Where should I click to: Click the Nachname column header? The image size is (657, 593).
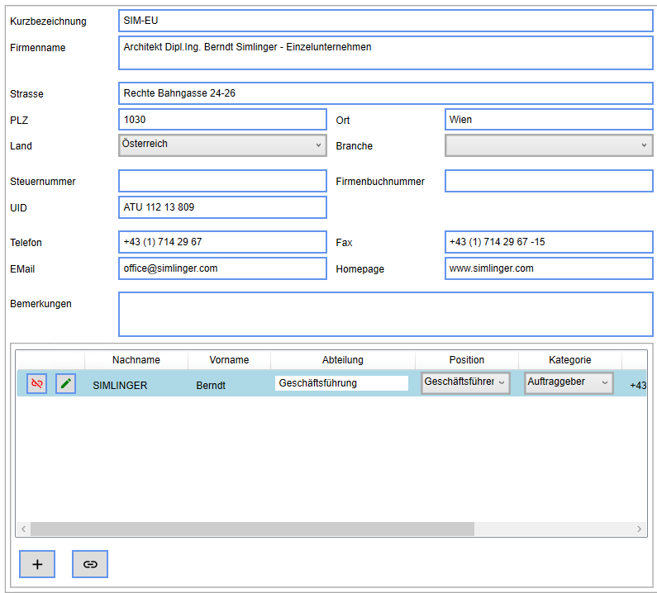tap(136, 360)
